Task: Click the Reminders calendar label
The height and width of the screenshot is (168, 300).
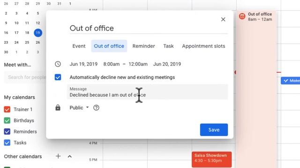Action: pyautogui.click(x=25, y=132)
